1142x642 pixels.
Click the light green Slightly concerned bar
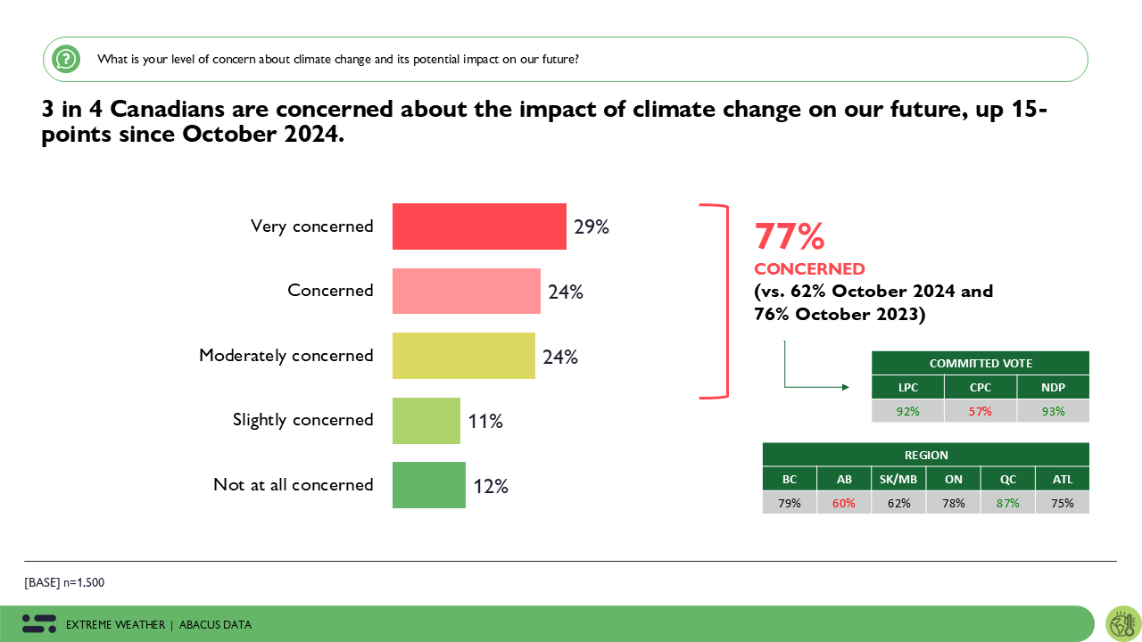[x=426, y=420]
